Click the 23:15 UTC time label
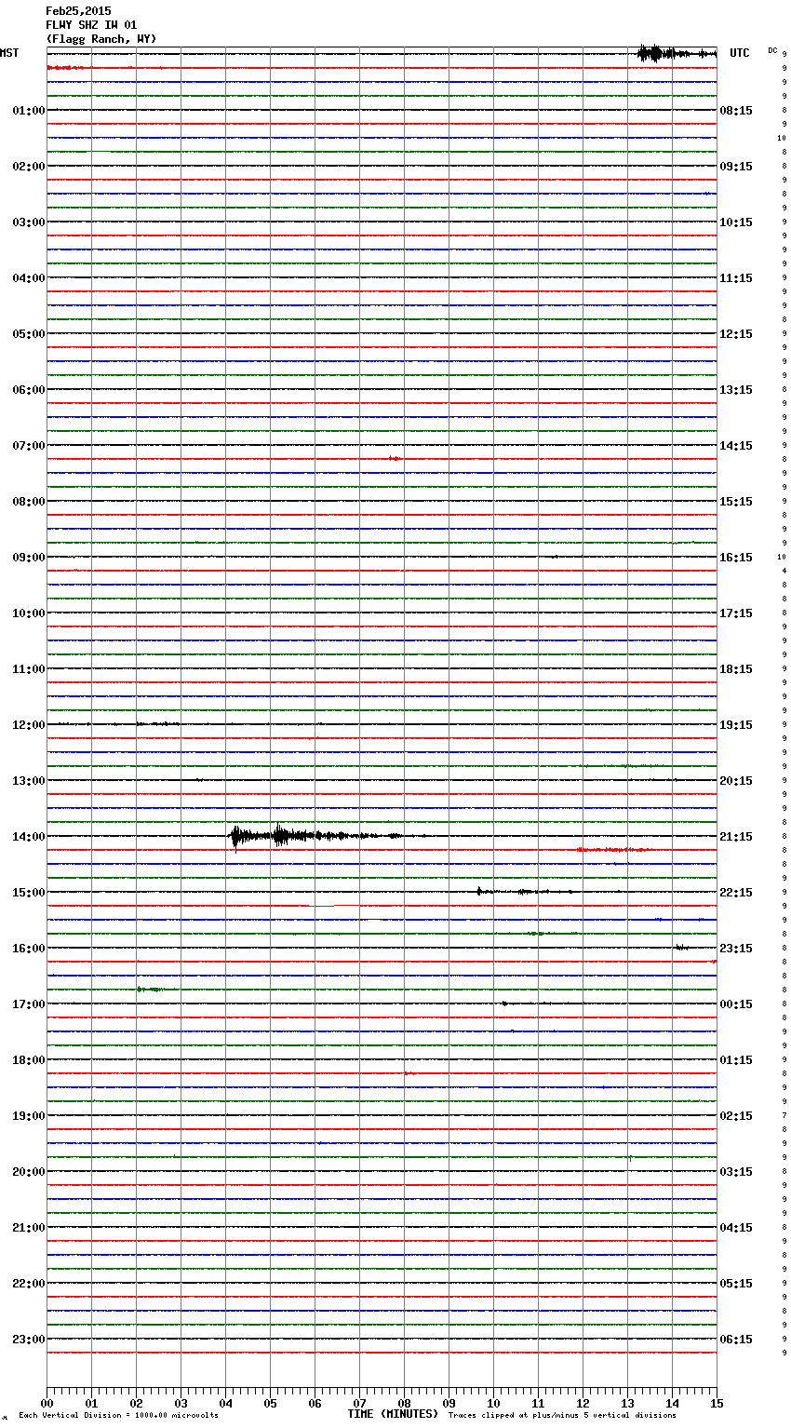The image size is (791, 1428). (x=736, y=949)
